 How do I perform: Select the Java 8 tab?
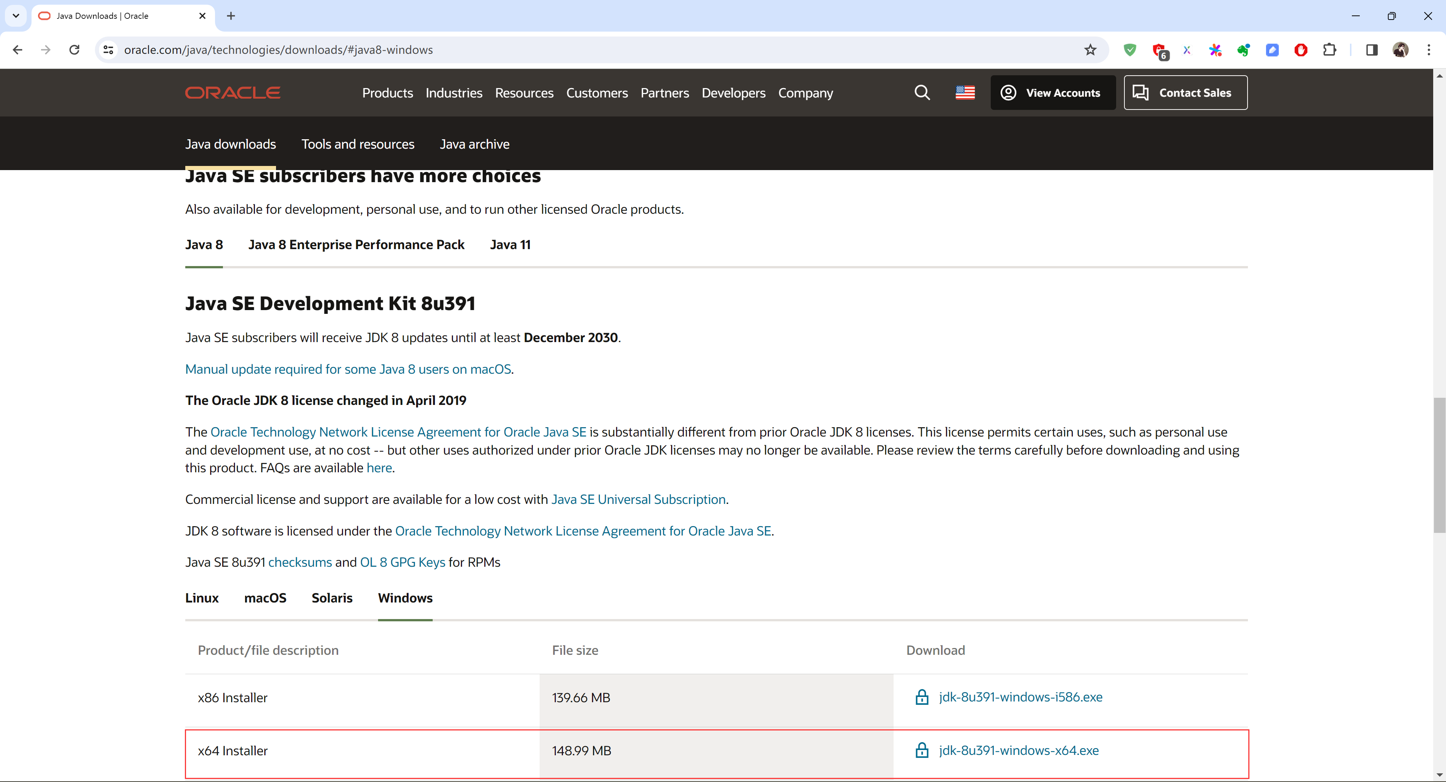[x=204, y=245]
